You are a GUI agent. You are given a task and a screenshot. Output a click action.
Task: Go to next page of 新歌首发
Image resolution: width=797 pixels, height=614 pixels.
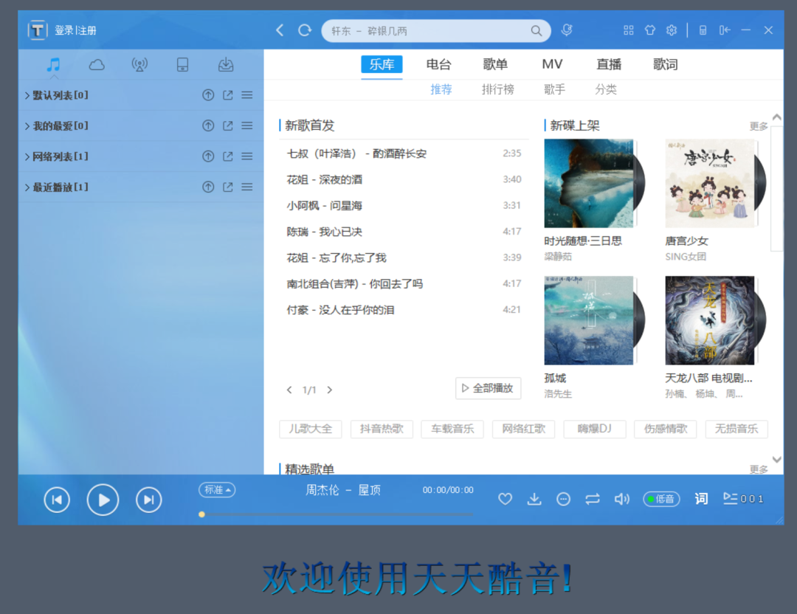pyautogui.click(x=330, y=390)
